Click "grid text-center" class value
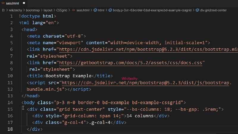This screenshot has width=238, height=134. (81, 109)
